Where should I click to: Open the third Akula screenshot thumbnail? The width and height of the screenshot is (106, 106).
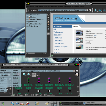(79, 47)
